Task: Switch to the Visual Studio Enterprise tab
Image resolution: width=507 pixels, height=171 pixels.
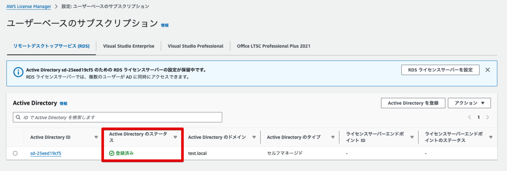Action: [x=128, y=46]
